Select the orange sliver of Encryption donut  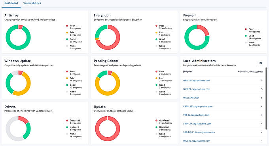click(x=97, y=39)
